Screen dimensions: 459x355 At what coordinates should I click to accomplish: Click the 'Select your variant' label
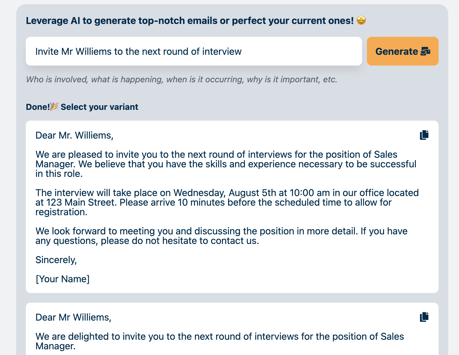99,107
